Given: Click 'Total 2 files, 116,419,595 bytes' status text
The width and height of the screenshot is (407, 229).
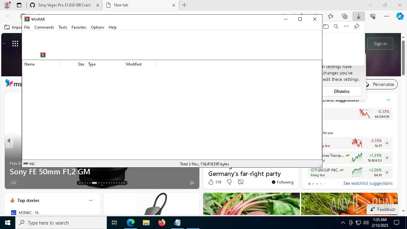Looking at the screenshot, I should pos(204,164).
